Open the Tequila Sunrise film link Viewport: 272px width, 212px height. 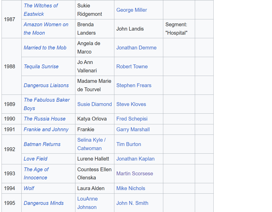(x=41, y=67)
